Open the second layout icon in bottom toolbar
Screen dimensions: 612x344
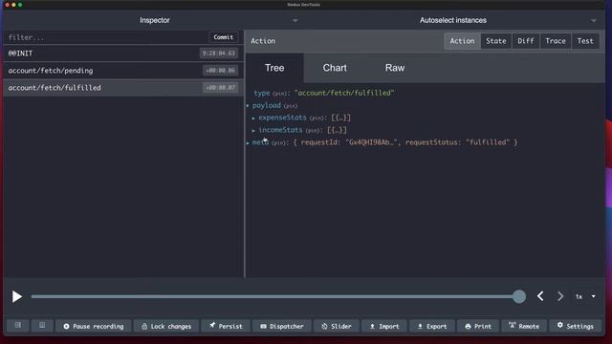pos(42,325)
